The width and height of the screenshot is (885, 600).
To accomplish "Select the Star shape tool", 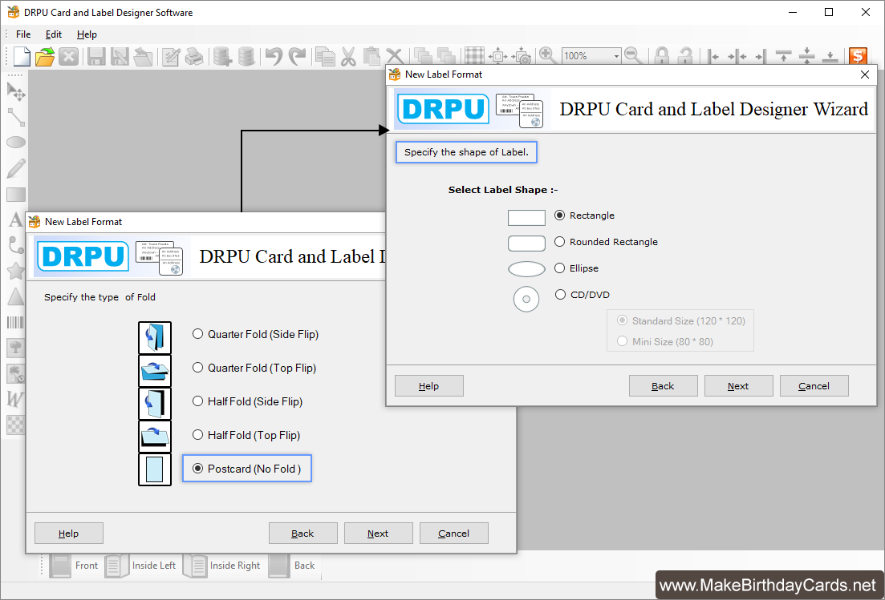I will 16,271.
